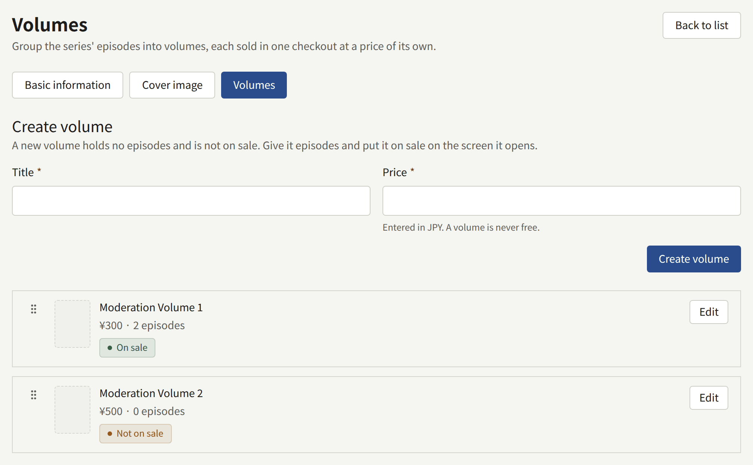Click the cover placeholder for Moderation Volume 2
Image resolution: width=753 pixels, height=465 pixels.
[x=72, y=410]
